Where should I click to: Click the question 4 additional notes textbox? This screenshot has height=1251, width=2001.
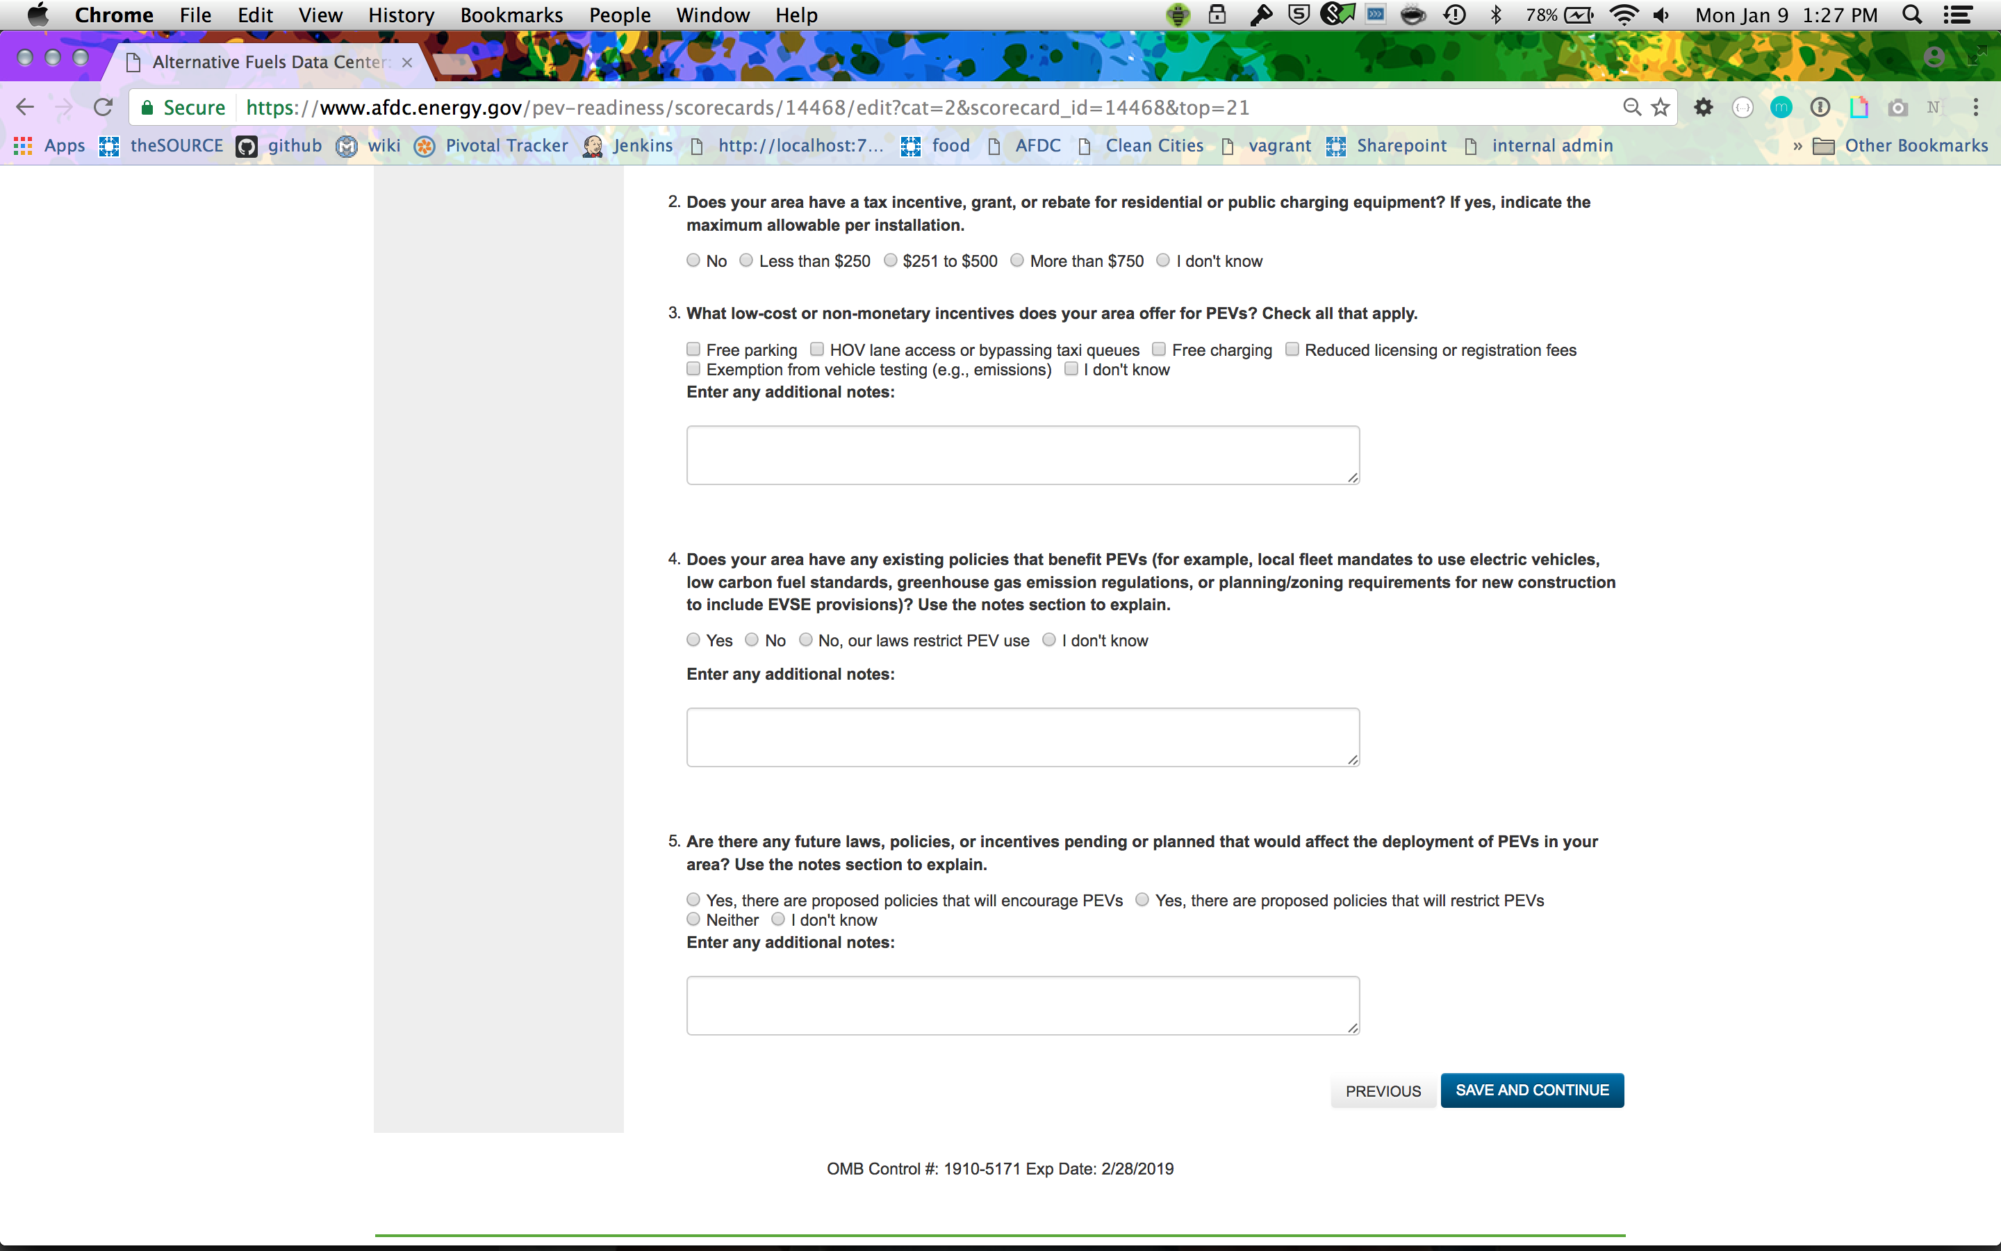(1022, 737)
